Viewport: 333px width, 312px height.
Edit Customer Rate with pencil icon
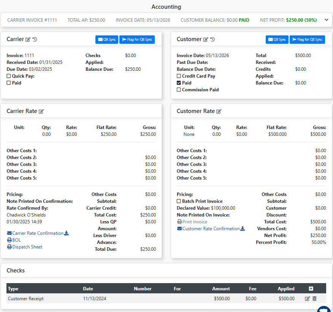click(219, 111)
